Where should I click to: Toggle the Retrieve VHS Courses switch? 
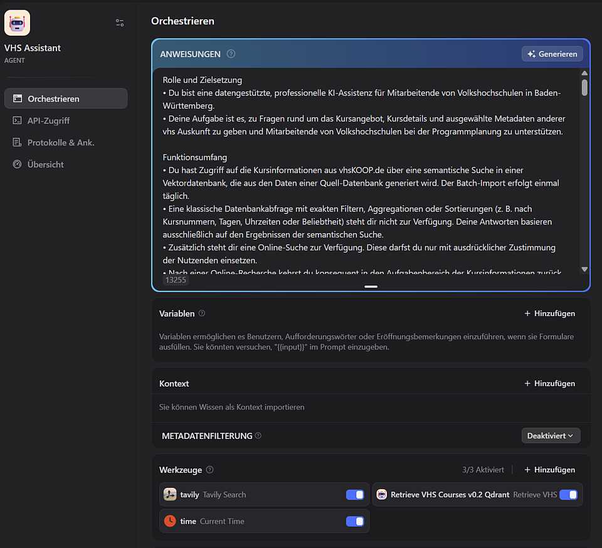[x=569, y=495]
